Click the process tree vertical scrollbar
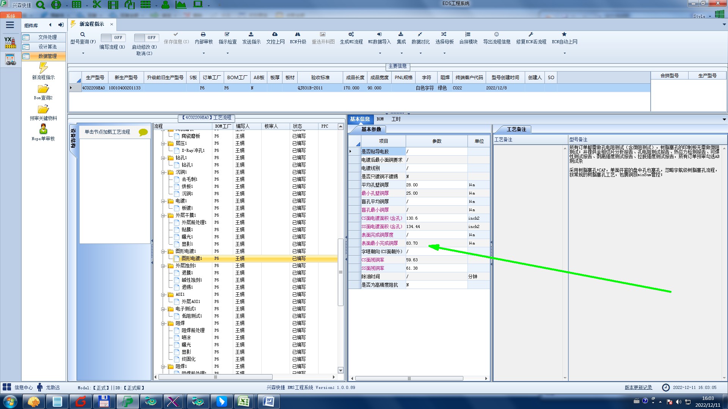 click(340, 273)
